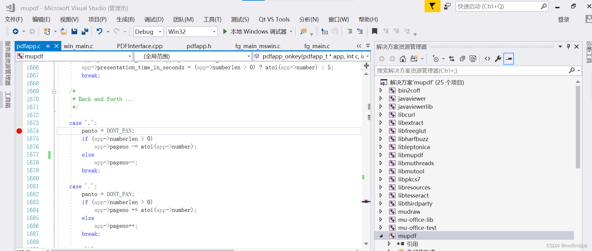
Task: Click the Open File folder icon
Action: (63, 31)
